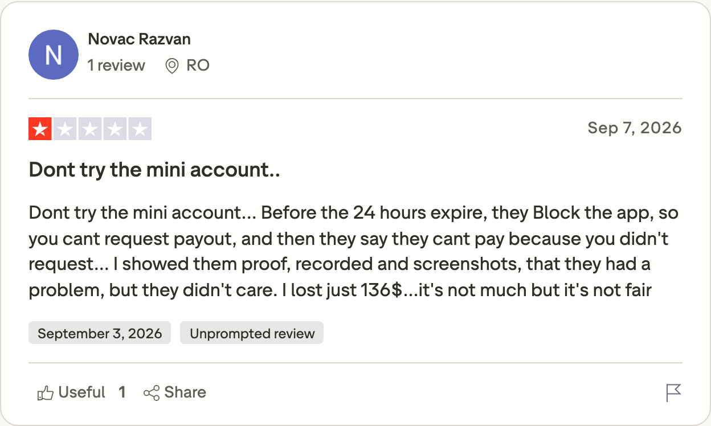The image size is (711, 426).
Task: Click the share network icon
Action: click(152, 393)
